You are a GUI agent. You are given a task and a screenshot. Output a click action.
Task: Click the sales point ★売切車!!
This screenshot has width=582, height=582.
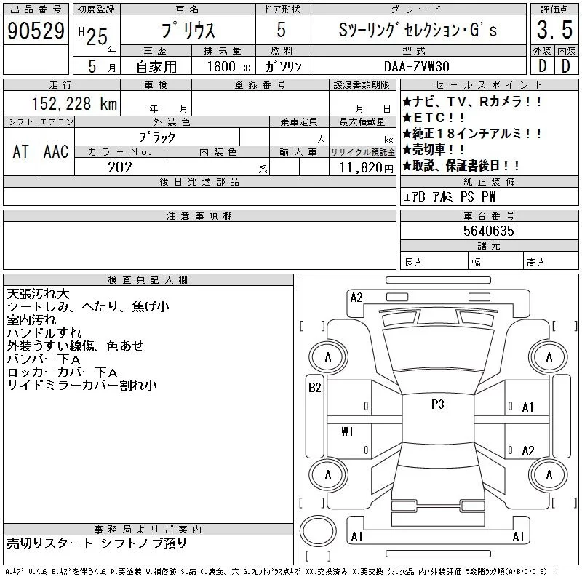433,150
